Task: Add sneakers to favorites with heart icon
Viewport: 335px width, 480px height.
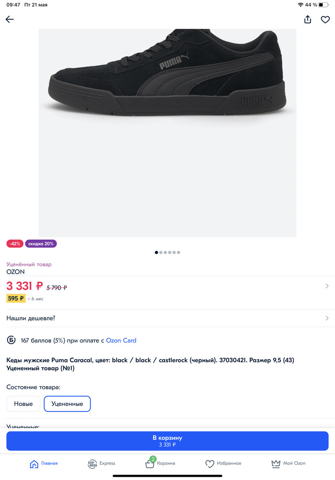Action: 325,20
